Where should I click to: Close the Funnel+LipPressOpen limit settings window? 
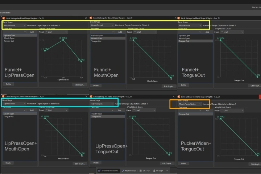click(86, 18)
